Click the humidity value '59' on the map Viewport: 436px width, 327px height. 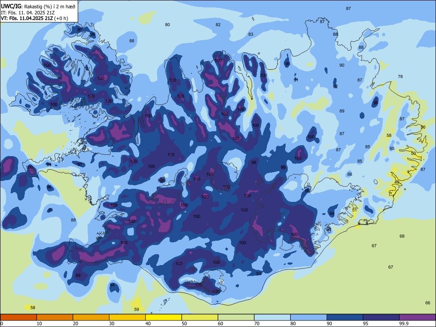point(136,309)
